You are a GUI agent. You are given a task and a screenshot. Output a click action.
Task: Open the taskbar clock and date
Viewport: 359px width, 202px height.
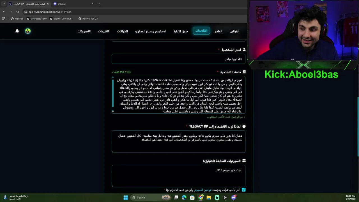pos(351,198)
